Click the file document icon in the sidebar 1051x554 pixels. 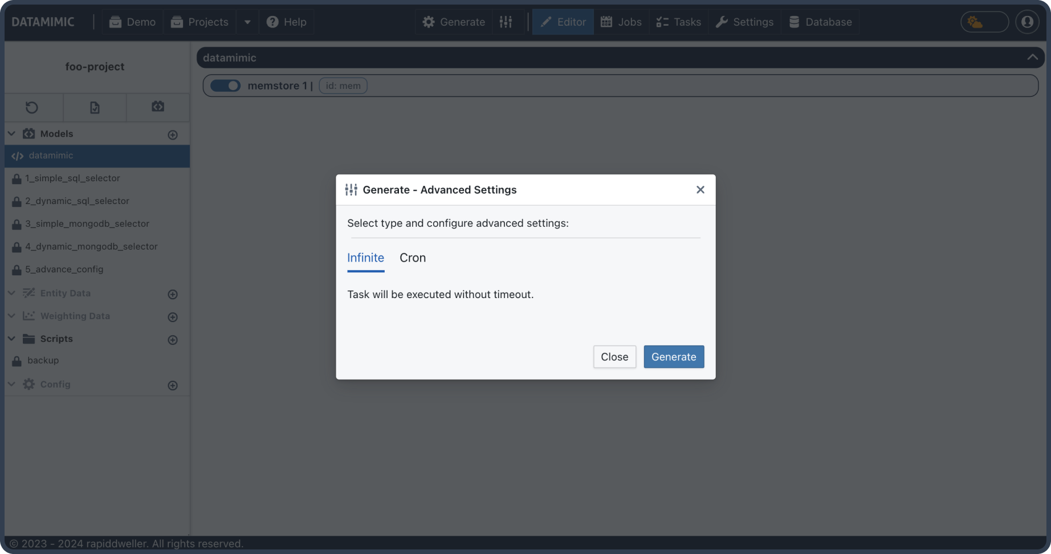95,107
